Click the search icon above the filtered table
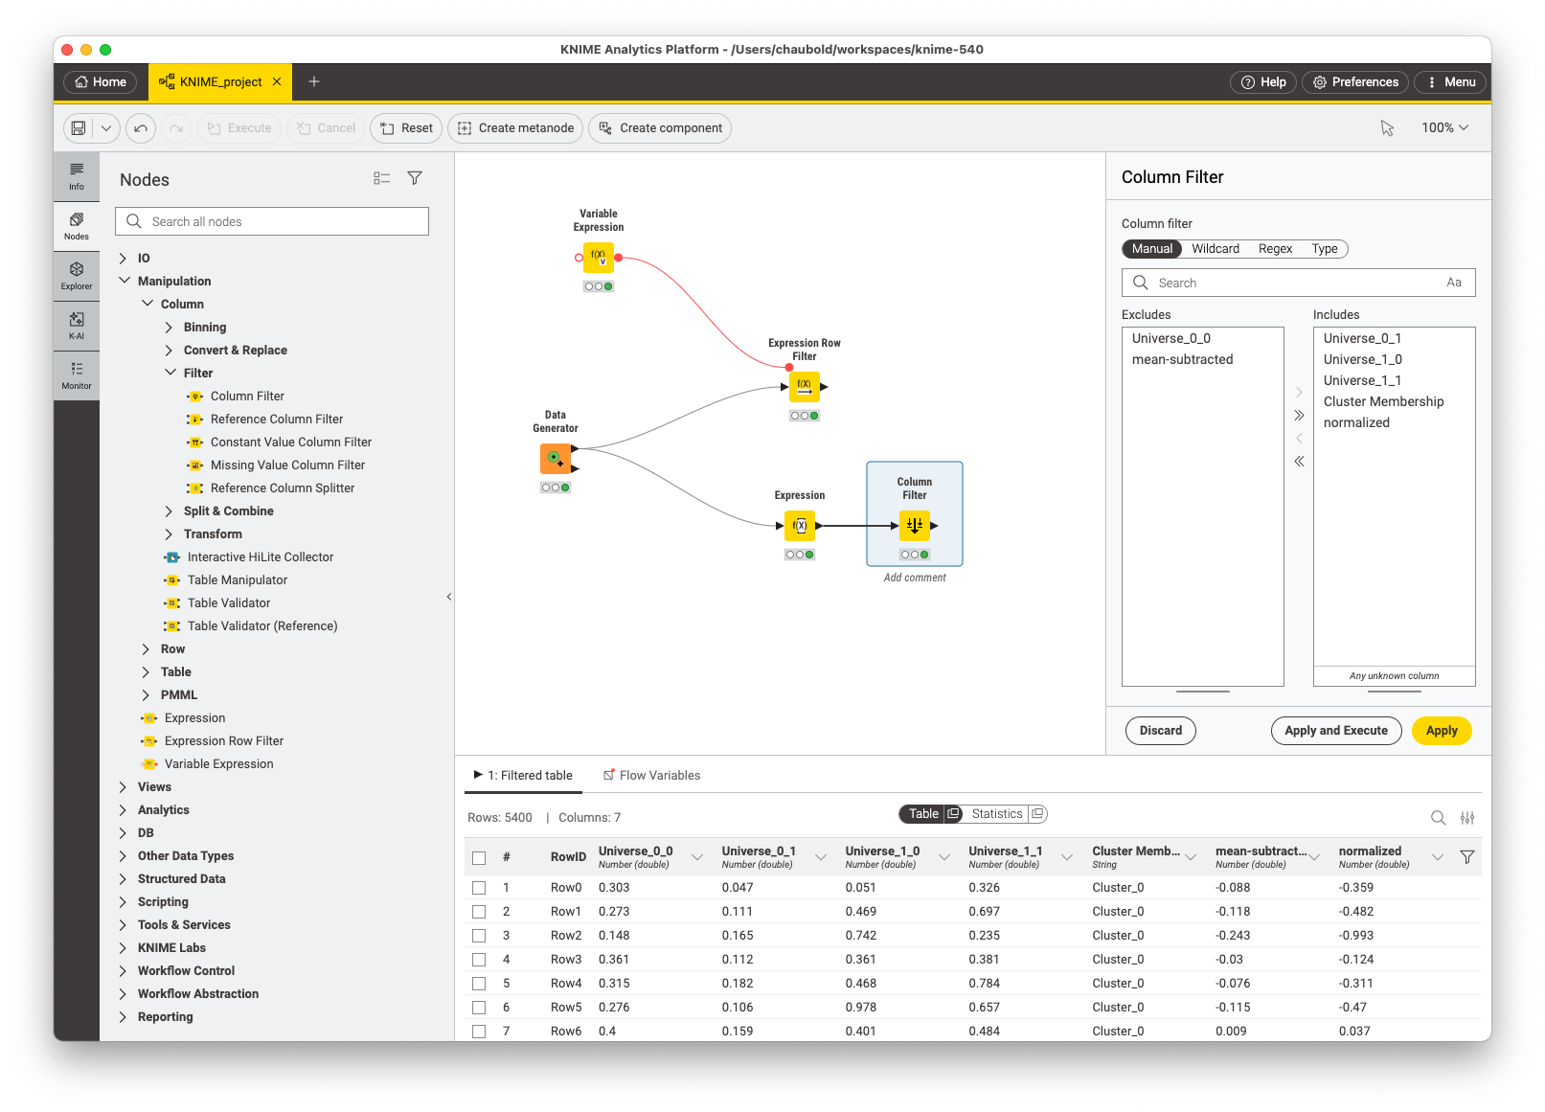The height and width of the screenshot is (1112, 1545). 1438,817
